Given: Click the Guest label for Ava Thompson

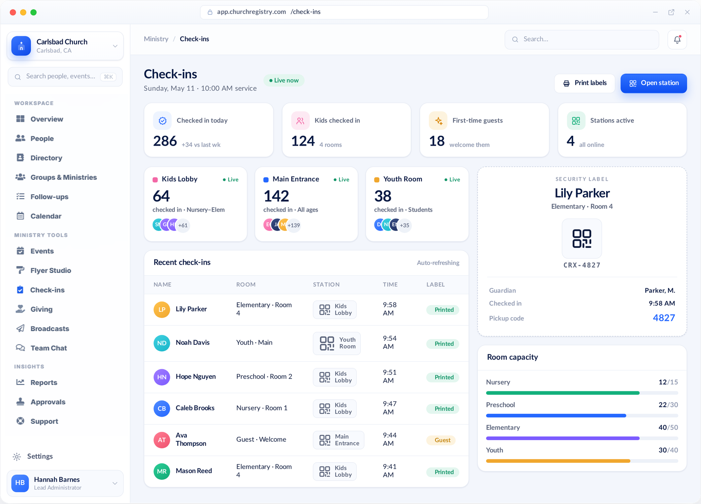Looking at the screenshot, I should 442,440.
